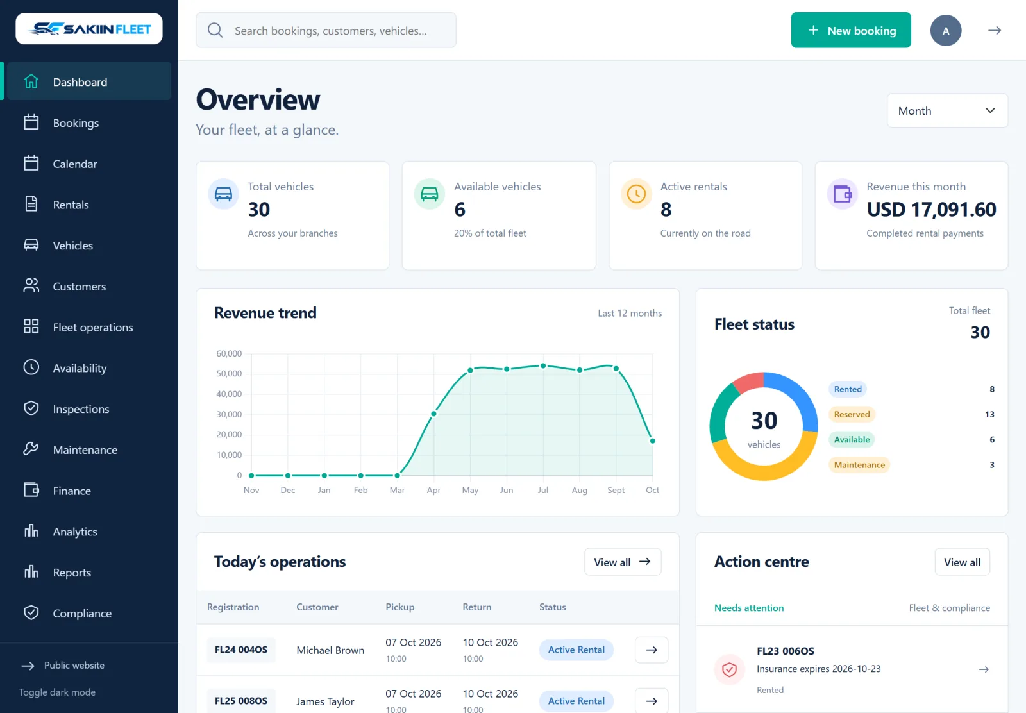Click the Customers people icon

point(31,286)
